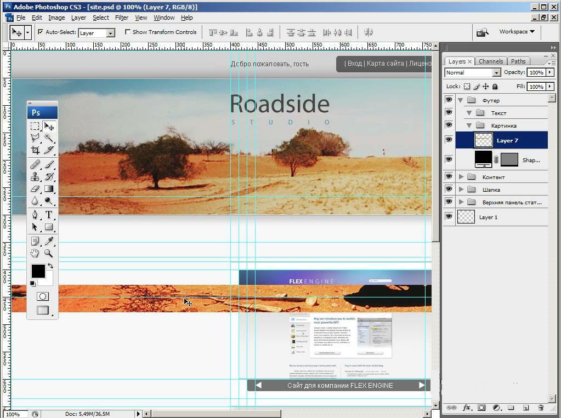The width and height of the screenshot is (561, 418).
Task: Select the Slice tool
Action: click(x=49, y=150)
